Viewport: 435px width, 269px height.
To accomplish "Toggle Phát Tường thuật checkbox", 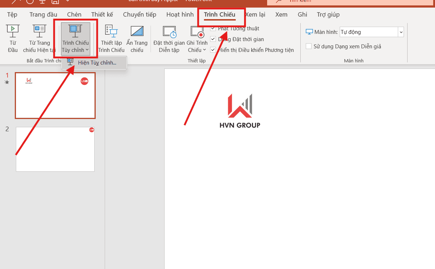I will pyautogui.click(x=213, y=28).
